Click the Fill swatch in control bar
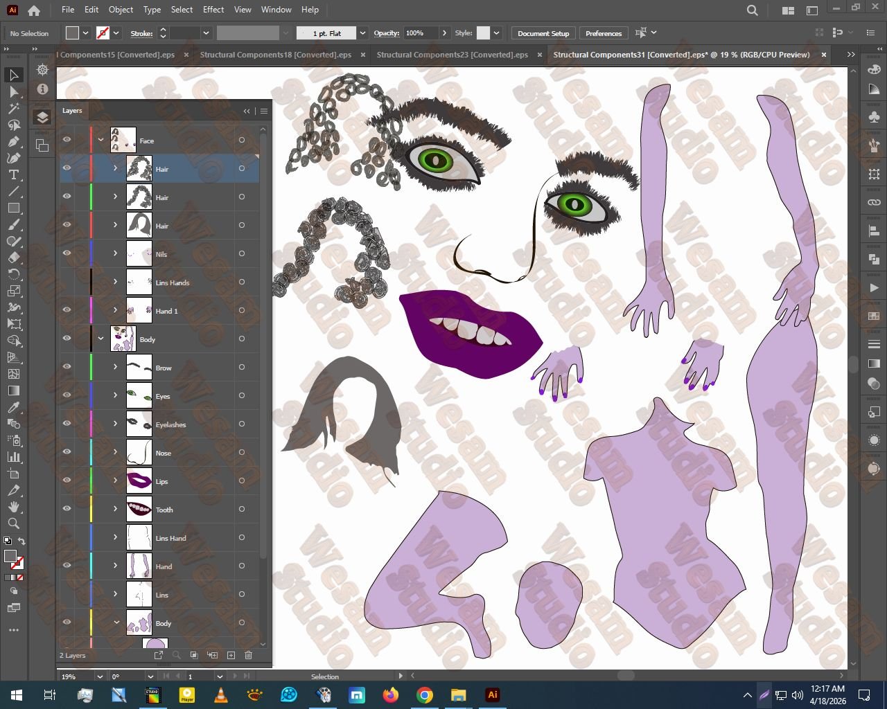The image size is (887, 709). [x=73, y=33]
